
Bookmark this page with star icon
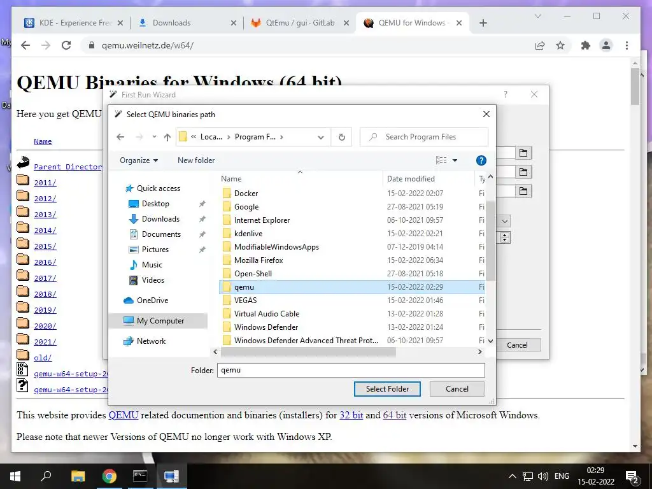coord(560,45)
